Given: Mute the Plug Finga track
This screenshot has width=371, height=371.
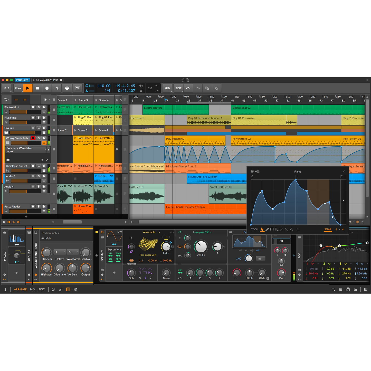Looking at the screenshot, I should (44, 117).
